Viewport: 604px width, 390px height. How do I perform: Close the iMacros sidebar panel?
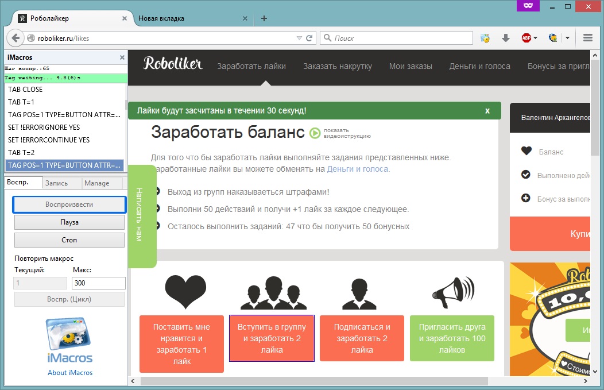(x=122, y=57)
